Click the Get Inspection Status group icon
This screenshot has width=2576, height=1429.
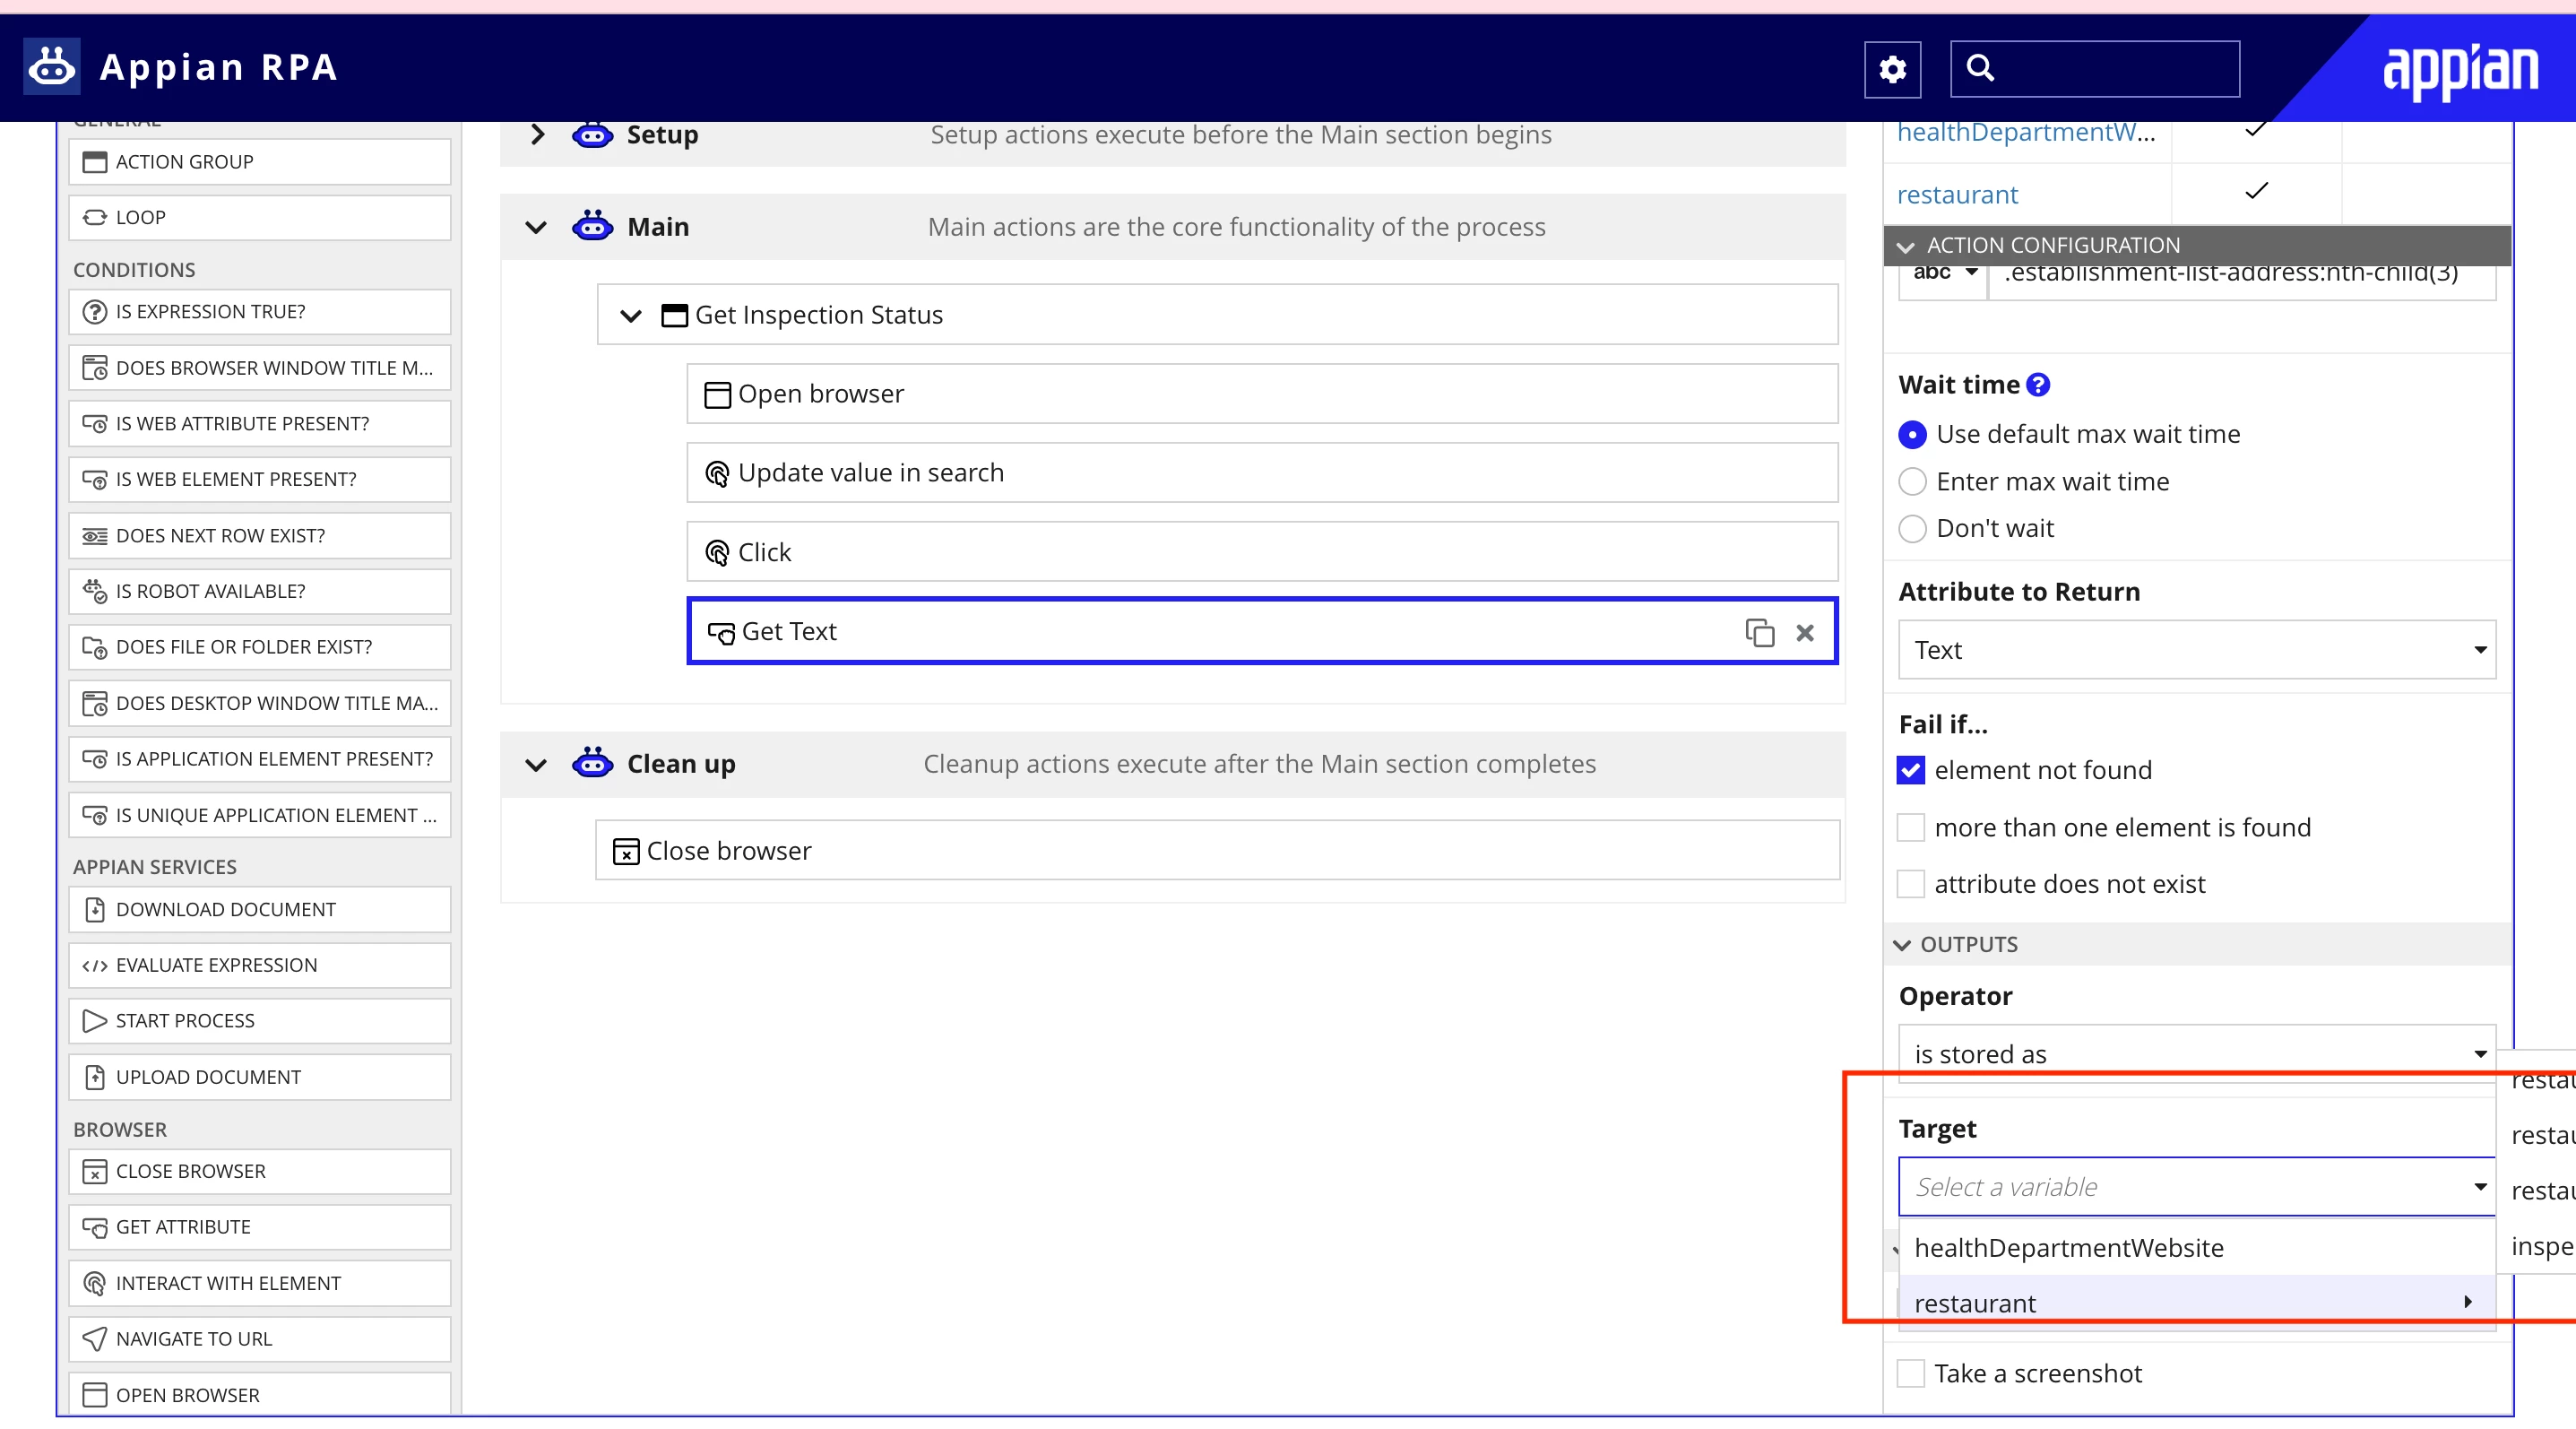(675, 315)
